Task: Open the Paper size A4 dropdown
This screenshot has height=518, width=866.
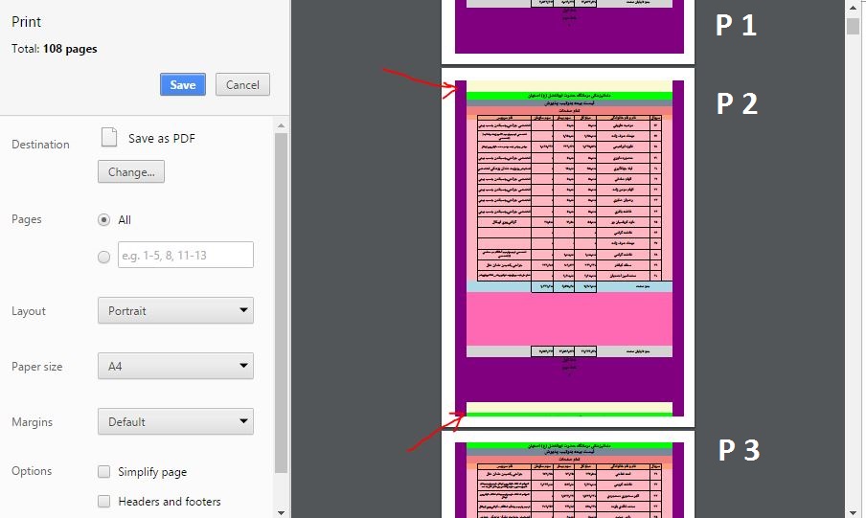Action: coord(175,366)
